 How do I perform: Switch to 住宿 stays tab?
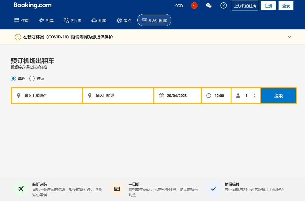[x=21, y=20]
